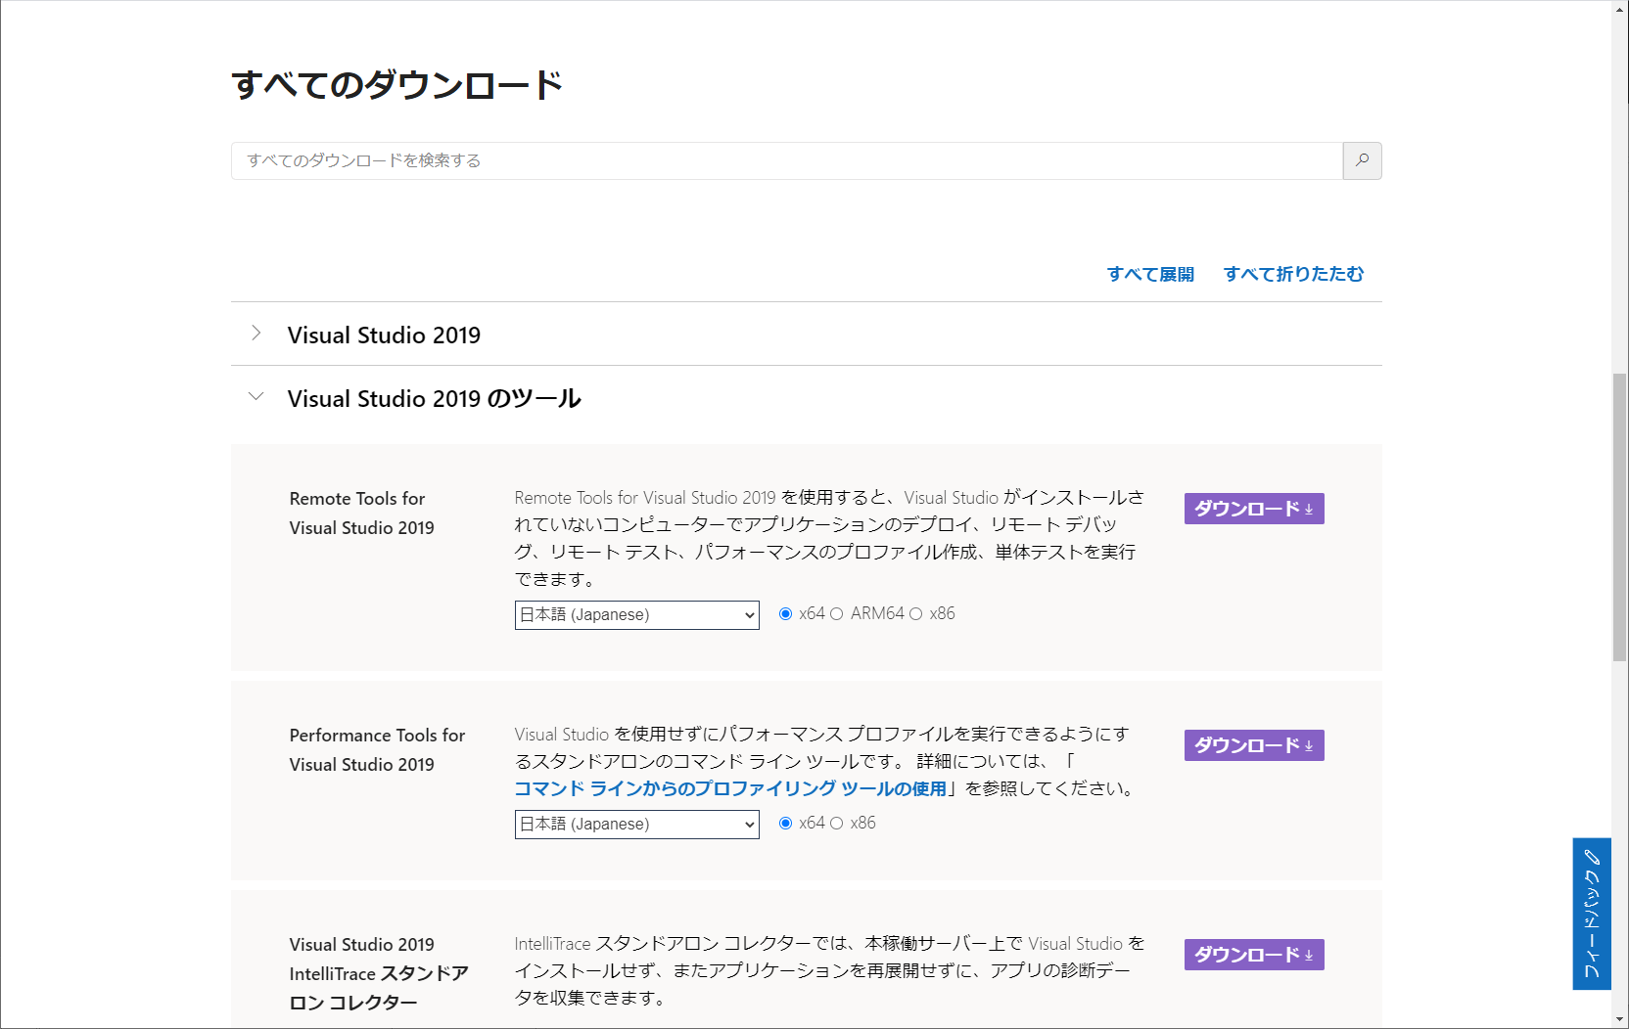Click the search magnifier icon
1629x1029 pixels.
point(1362,160)
